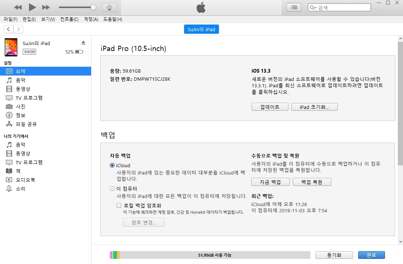The height and width of the screenshot is (264, 403).
Task: Click the play button
Action: pyautogui.click(x=32, y=7)
